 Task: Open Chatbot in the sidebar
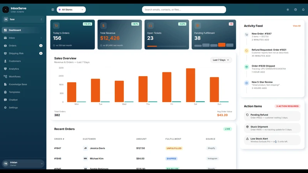[23, 100]
